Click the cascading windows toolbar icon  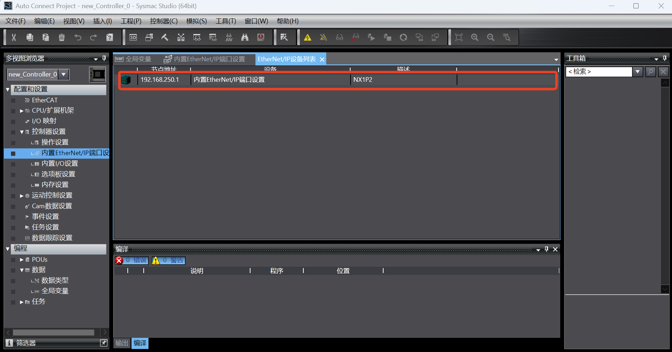point(149,37)
